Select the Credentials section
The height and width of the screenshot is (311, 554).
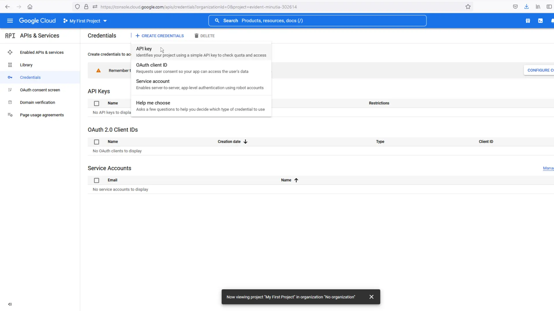tap(30, 77)
